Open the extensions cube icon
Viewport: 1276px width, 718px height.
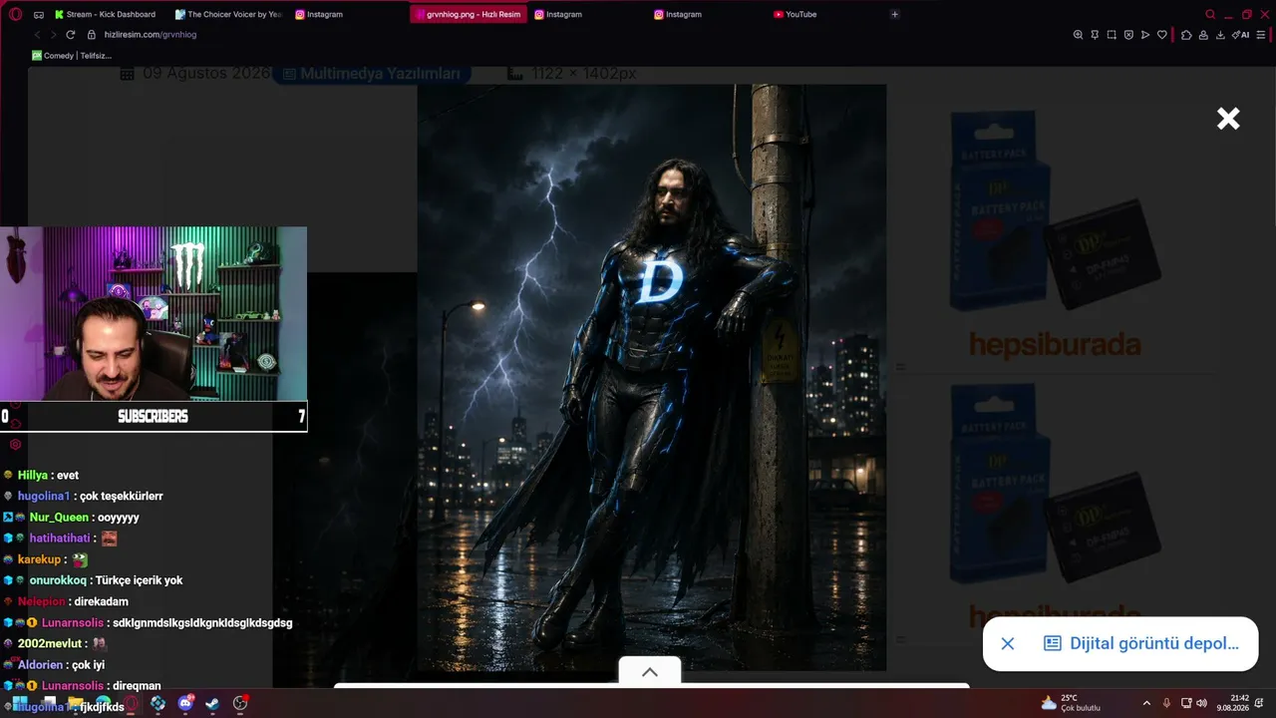coord(1186,35)
